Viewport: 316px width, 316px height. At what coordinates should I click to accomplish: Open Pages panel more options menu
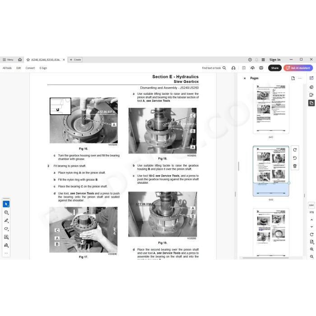tap(300, 78)
